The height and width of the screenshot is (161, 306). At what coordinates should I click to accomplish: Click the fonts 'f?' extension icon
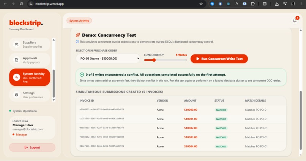[236, 4]
